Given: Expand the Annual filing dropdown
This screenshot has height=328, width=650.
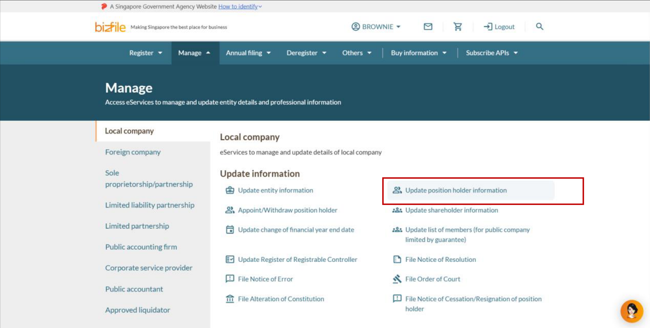Looking at the screenshot, I should pos(248,53).
